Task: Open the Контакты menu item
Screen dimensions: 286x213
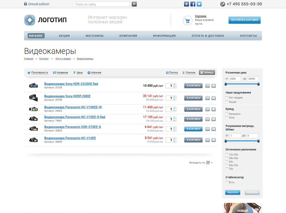Action: tap(248, 36)
